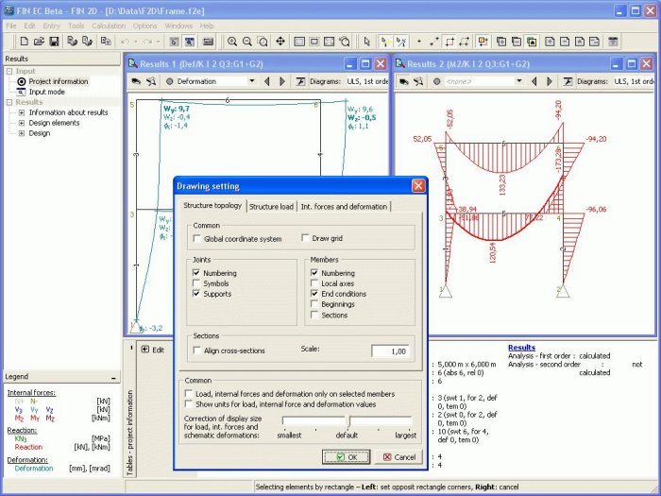Click the arrow pointer selection tool
The width and height of the screenshot is (661, 496).
(x=367, y=42)
